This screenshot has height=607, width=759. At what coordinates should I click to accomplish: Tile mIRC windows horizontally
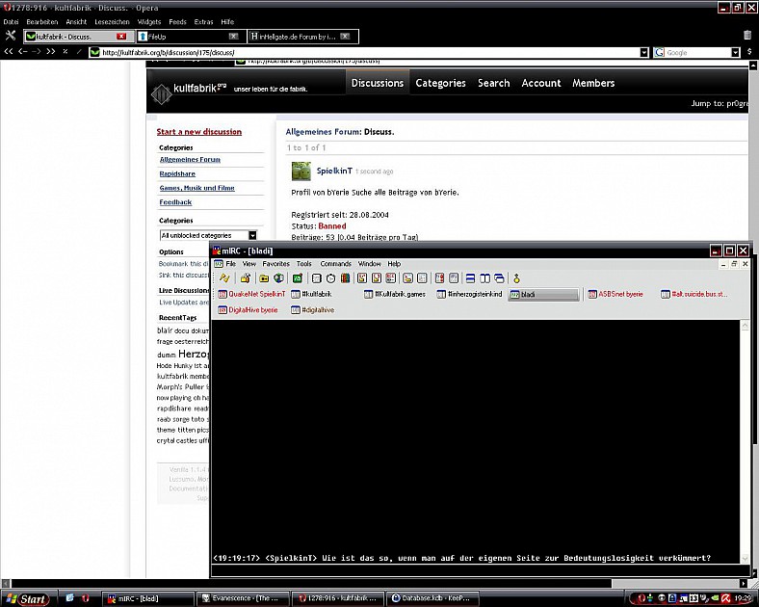pyautogui.click(x=470, y=278)
